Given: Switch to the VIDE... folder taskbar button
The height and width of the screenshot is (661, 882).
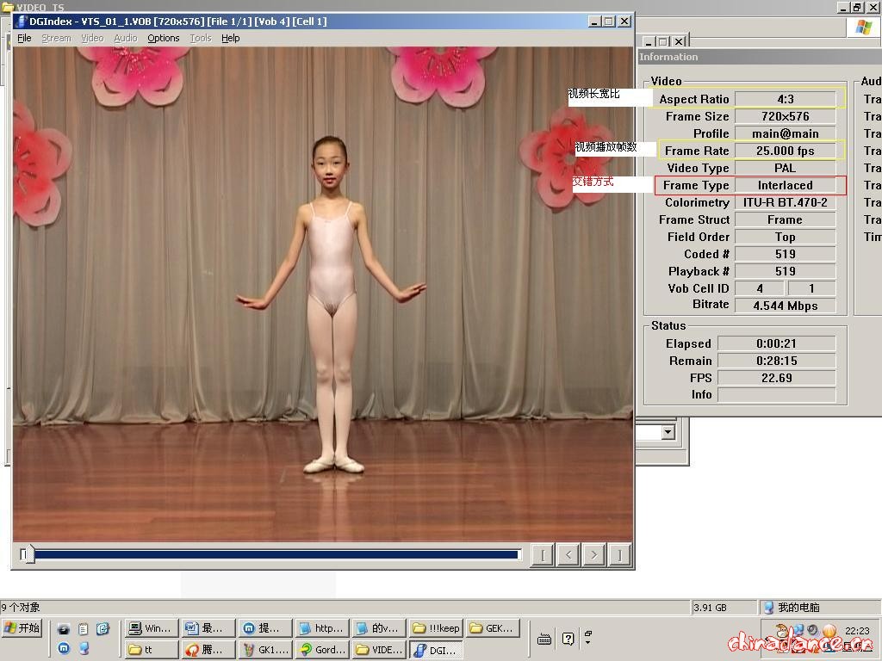Looking at the screenshot, I should (x=378, y=650).
